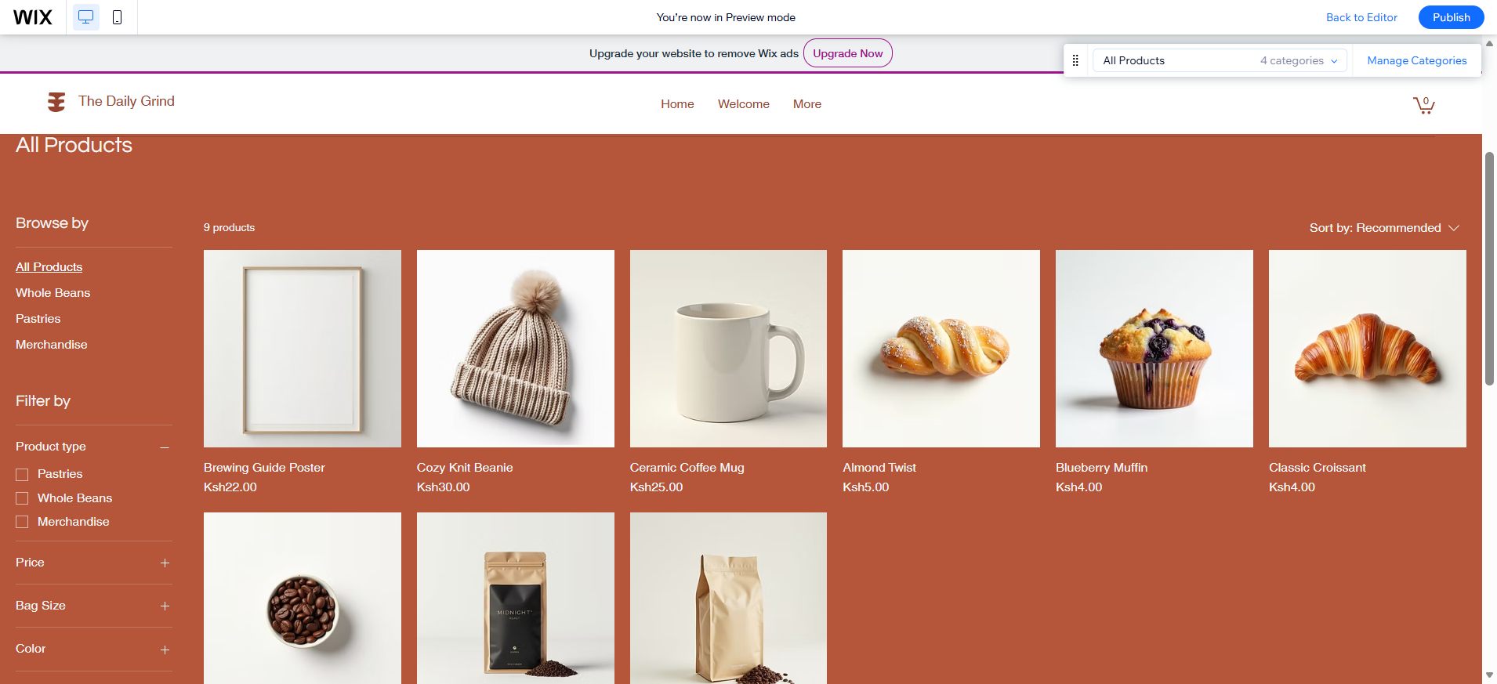Click the Ksh5.00 price
This screenshot has width=1497, height=684.
coord(866,487)
